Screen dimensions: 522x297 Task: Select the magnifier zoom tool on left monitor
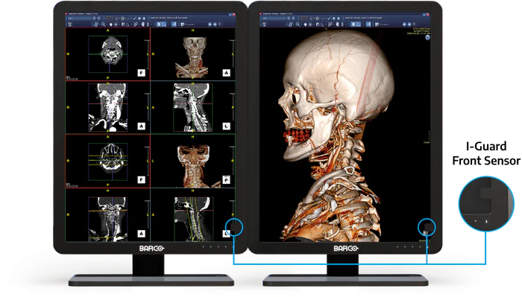pos(103,25)
